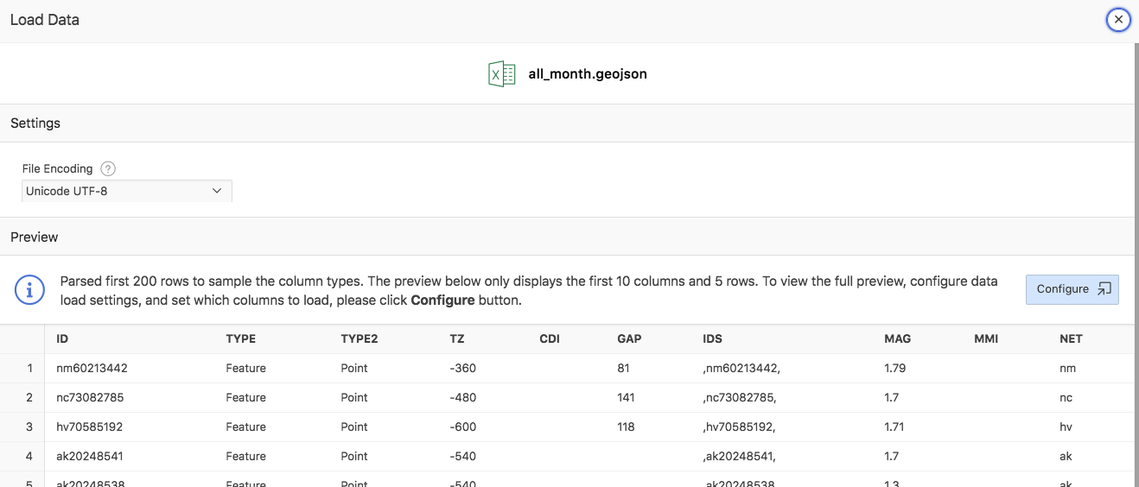The width and height of the screenshot is (1139, 487).
Task: Close the Load Data dialog
Action: 1118,19
